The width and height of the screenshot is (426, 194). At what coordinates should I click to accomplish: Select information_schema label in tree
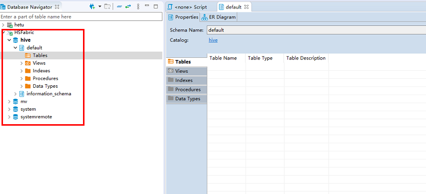coord(49,94)
